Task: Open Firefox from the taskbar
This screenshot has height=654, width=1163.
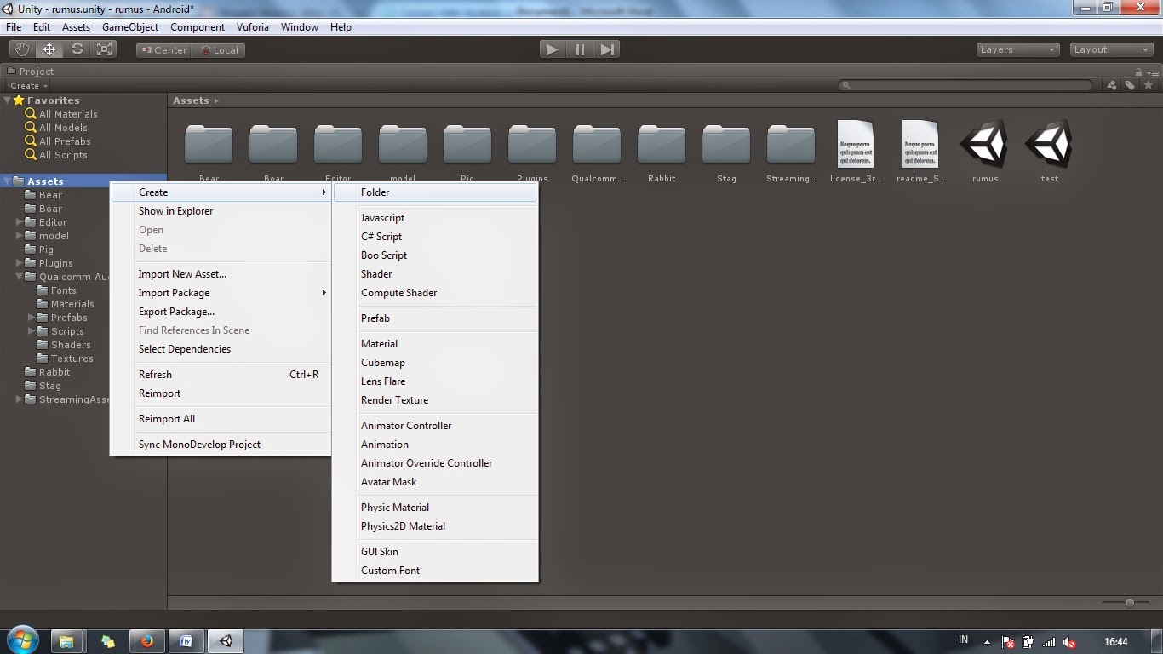Action: click(x=146, y=640)
